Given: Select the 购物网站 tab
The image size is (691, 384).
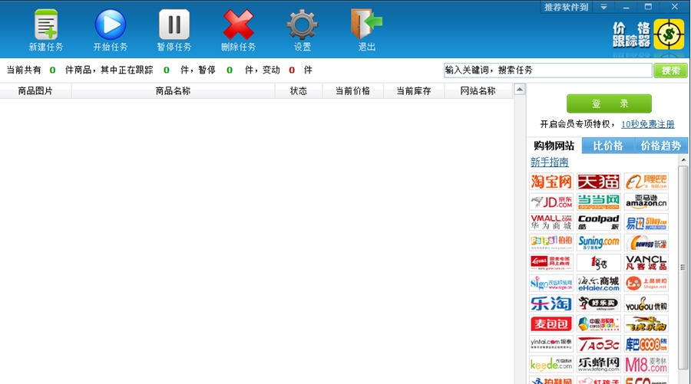Looking at the screenshot, I should point(554,146).
